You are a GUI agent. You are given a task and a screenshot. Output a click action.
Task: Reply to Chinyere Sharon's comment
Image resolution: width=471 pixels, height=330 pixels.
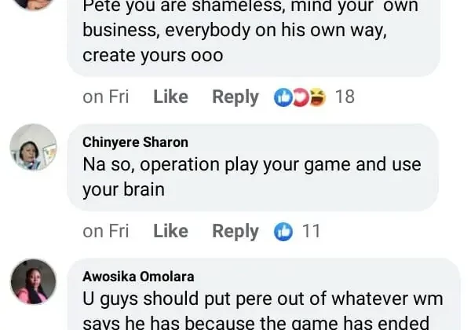pyautogui.click(x=235, y=232)
